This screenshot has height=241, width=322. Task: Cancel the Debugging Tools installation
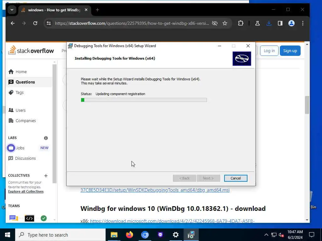tap(236, 178)
